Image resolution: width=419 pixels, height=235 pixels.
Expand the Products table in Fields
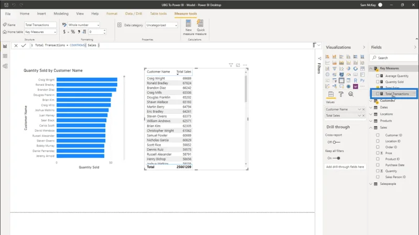pyautogui.click(x=371, y=121)
